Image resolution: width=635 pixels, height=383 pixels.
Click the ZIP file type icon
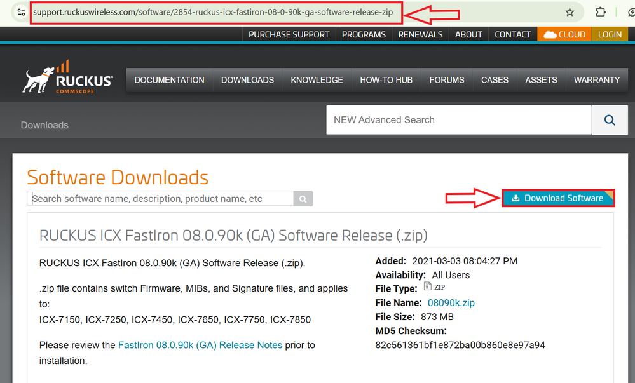point(428,287)
